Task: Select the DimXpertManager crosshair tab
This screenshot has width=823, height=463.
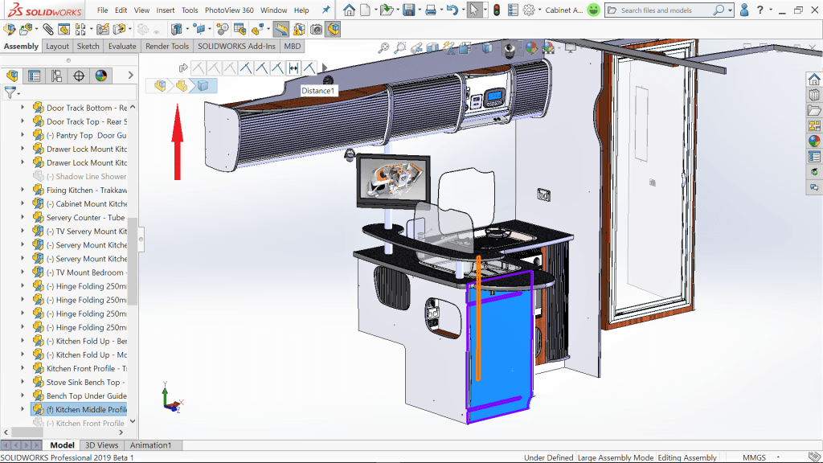Action: 79,76
